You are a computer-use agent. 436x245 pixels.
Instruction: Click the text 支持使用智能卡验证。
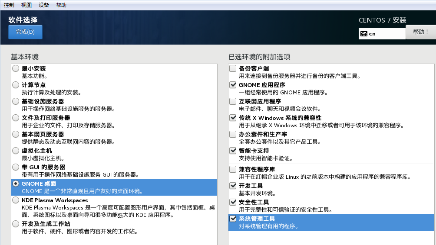266,158
